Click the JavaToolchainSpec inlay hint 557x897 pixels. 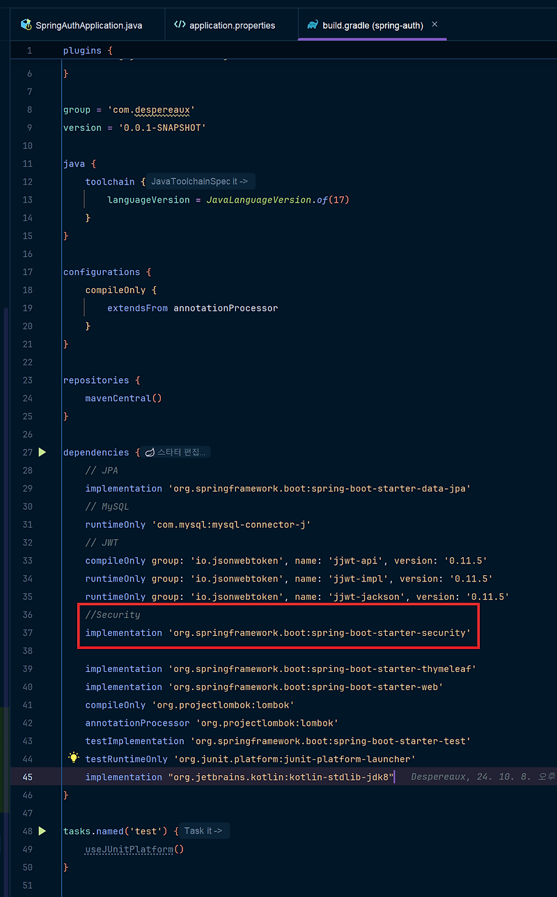coord(200,181)
